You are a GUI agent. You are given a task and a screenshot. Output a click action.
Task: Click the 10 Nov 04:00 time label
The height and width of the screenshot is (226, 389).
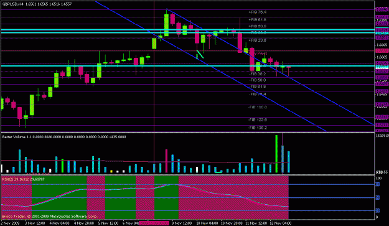pyautogui.click(x=207, y=224)
